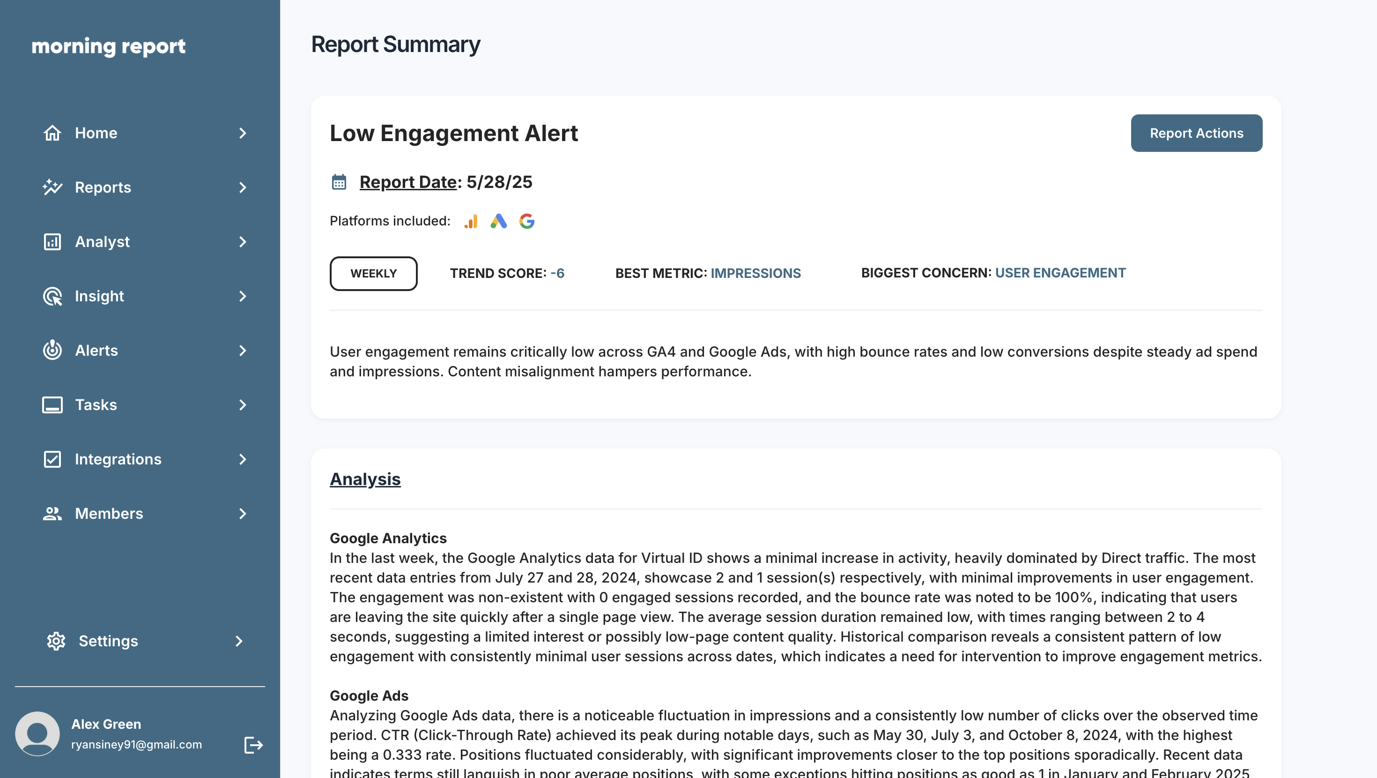Click the Reports sparkle chart icon
1377x778 pixels.
[52, 187]
